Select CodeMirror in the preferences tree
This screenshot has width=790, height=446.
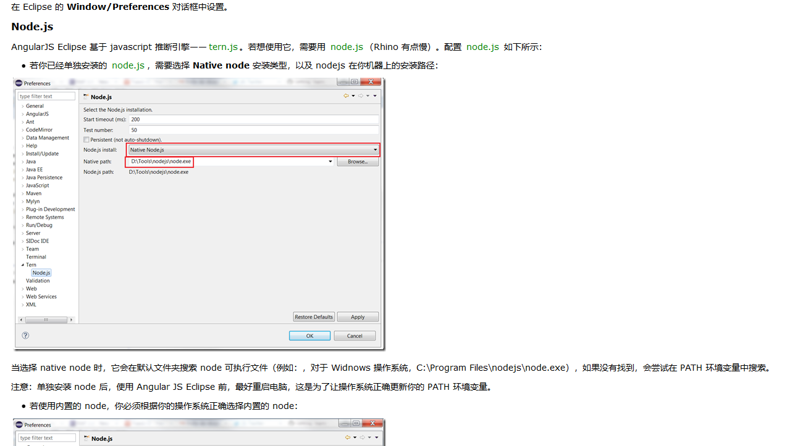click(39, 130)
